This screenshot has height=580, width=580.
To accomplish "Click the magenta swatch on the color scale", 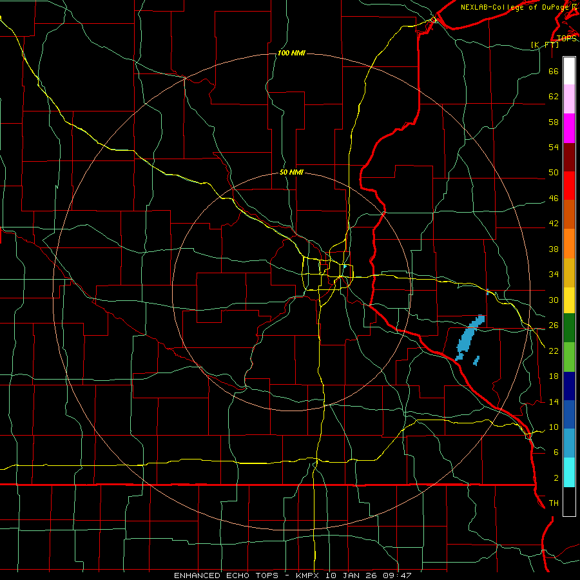I will [x=569, y=128].
